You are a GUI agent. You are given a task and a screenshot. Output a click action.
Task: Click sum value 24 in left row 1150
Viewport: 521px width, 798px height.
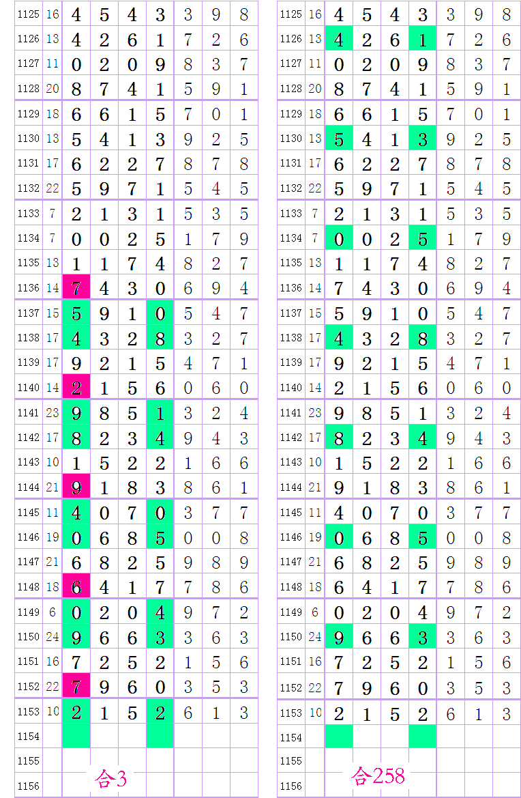click(x=53, y=637)
